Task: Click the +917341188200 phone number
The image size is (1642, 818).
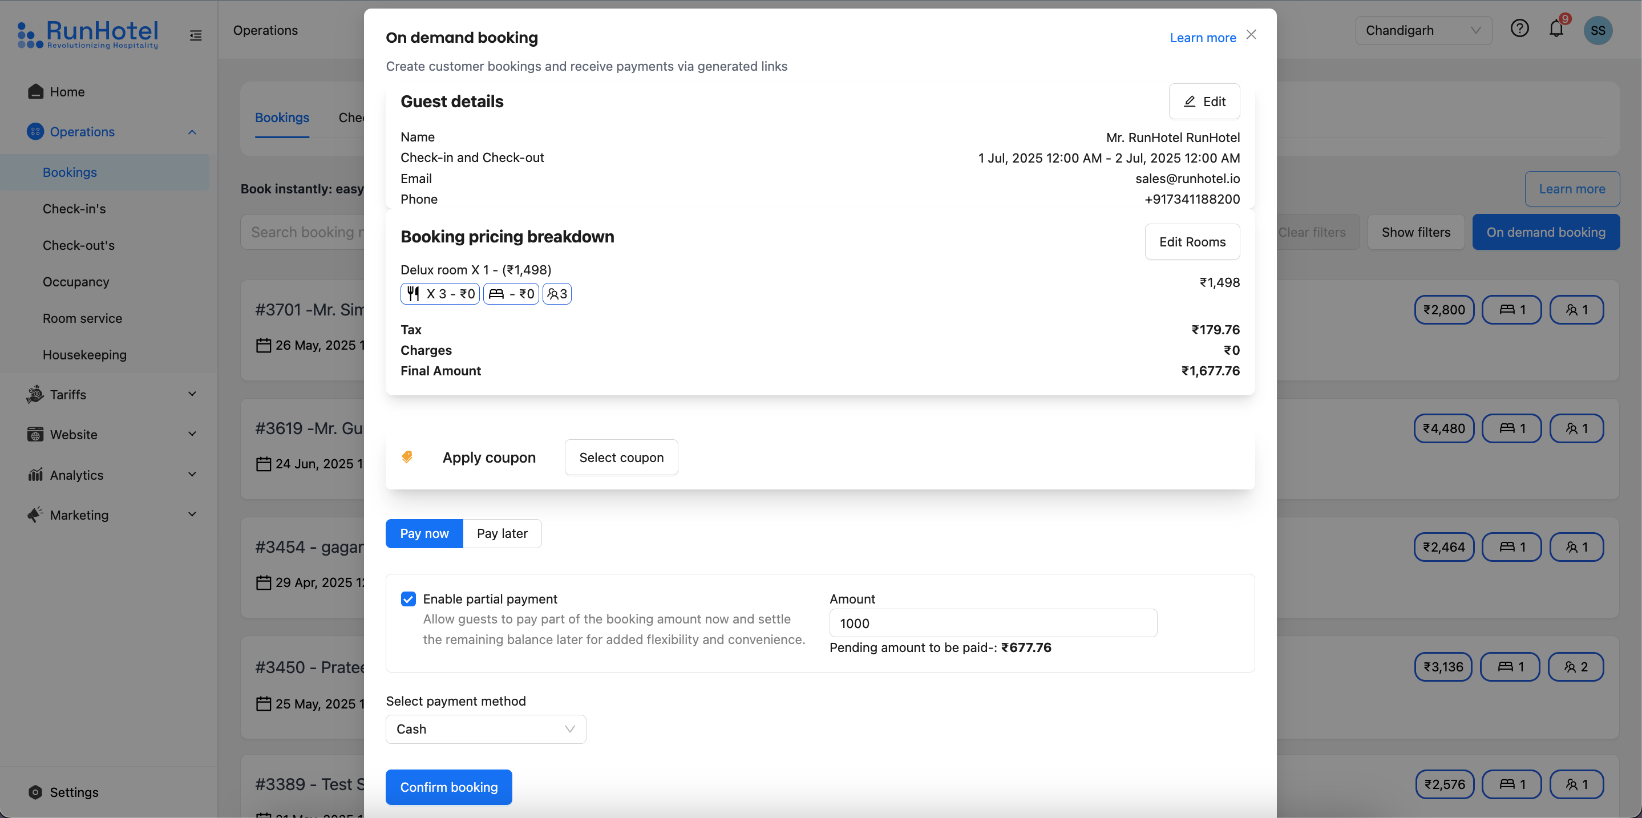Action: 1192,199
